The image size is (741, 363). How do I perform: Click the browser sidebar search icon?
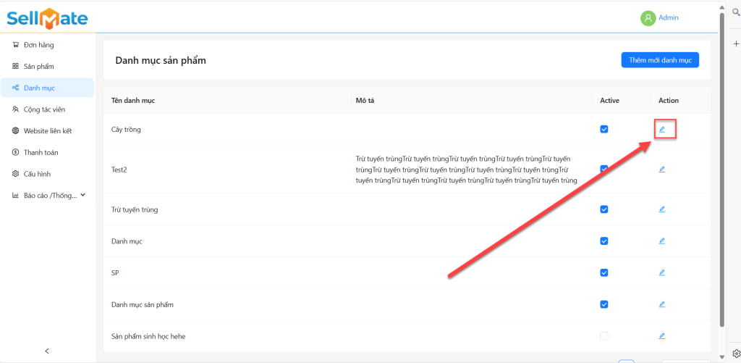pos(736,13)
